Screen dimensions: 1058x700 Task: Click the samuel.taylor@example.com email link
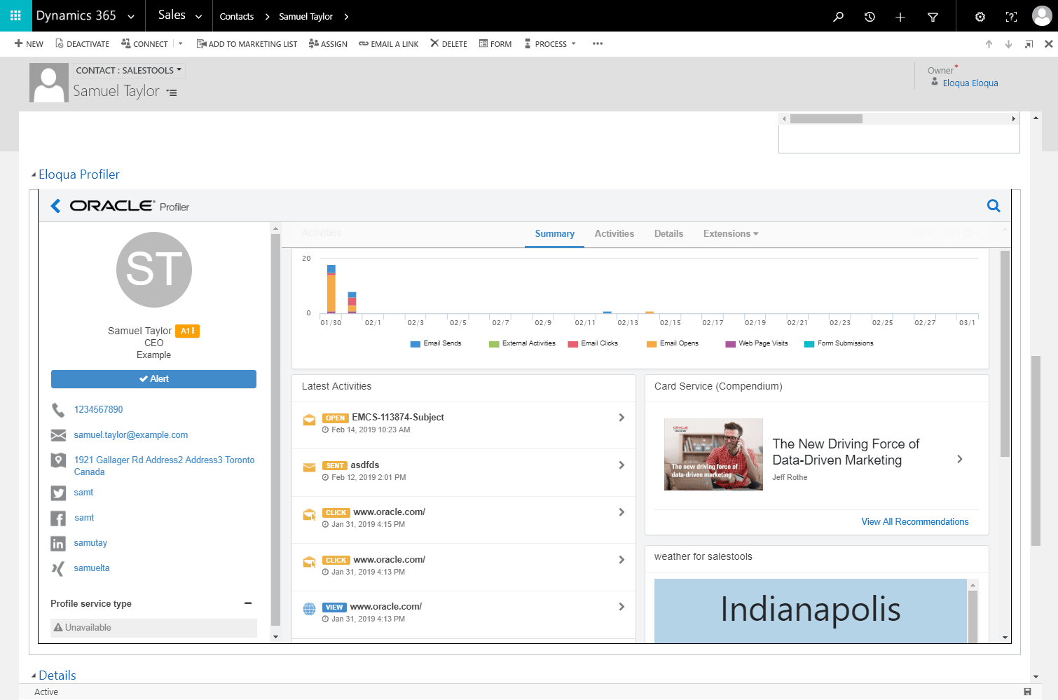[x=131, y=435]
